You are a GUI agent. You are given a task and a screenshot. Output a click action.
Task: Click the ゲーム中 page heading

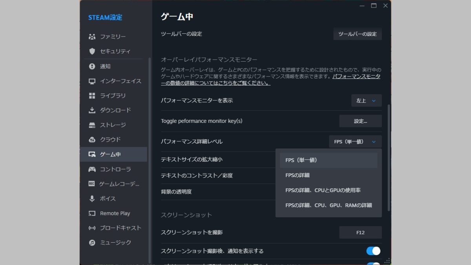pos(177,16)
